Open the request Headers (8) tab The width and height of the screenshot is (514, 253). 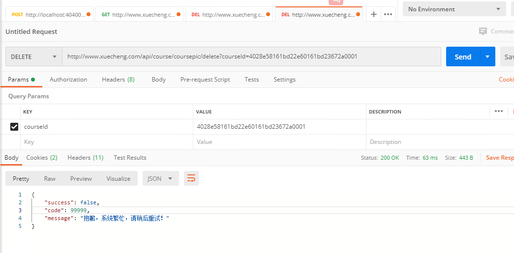[119, 80]
